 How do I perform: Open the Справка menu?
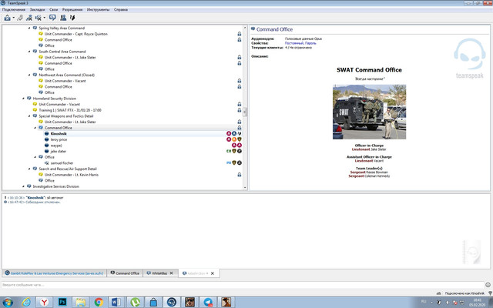pyautogui.click(x=121, y=10)
